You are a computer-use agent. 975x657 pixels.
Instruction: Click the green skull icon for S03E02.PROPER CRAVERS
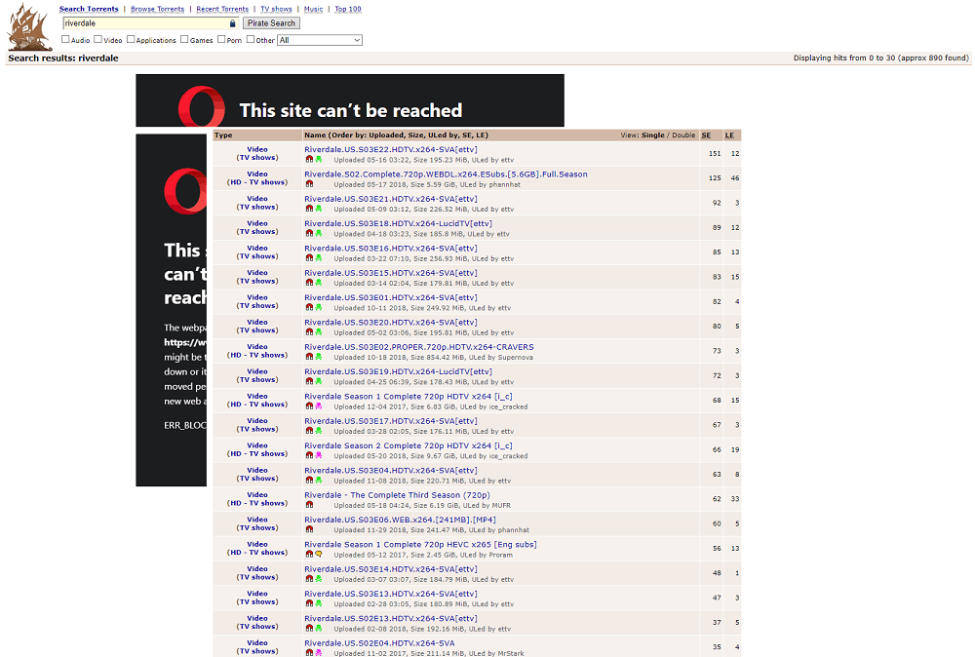[x=319, y=357]
